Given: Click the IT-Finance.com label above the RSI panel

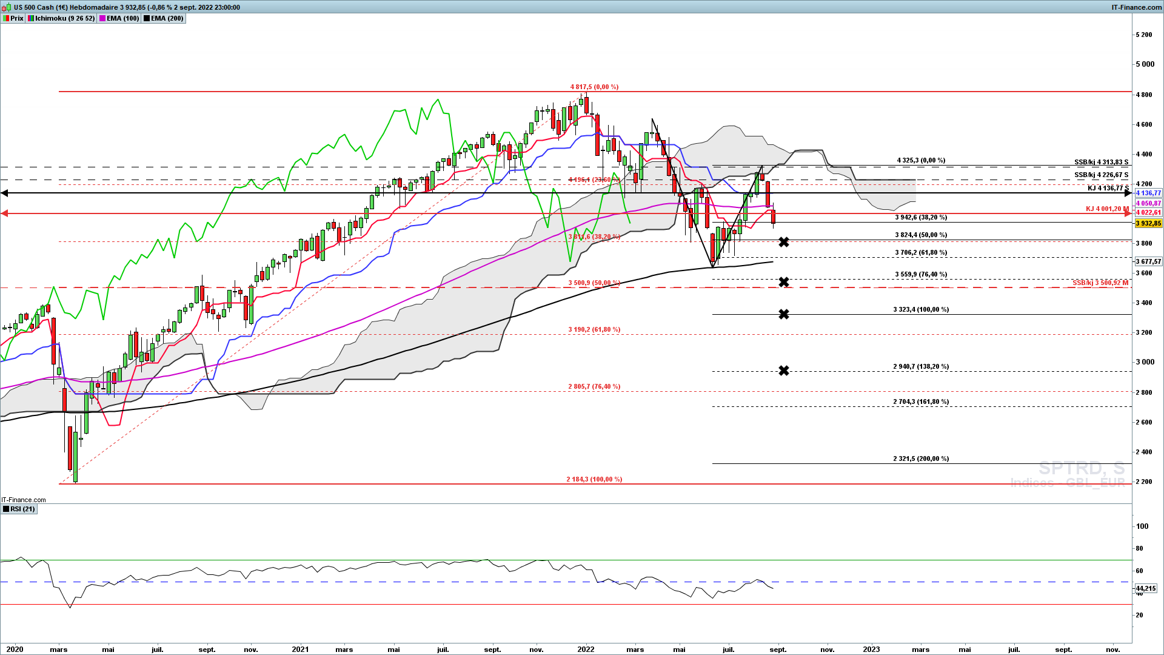Looking at the screenshot, I should 24,500.
